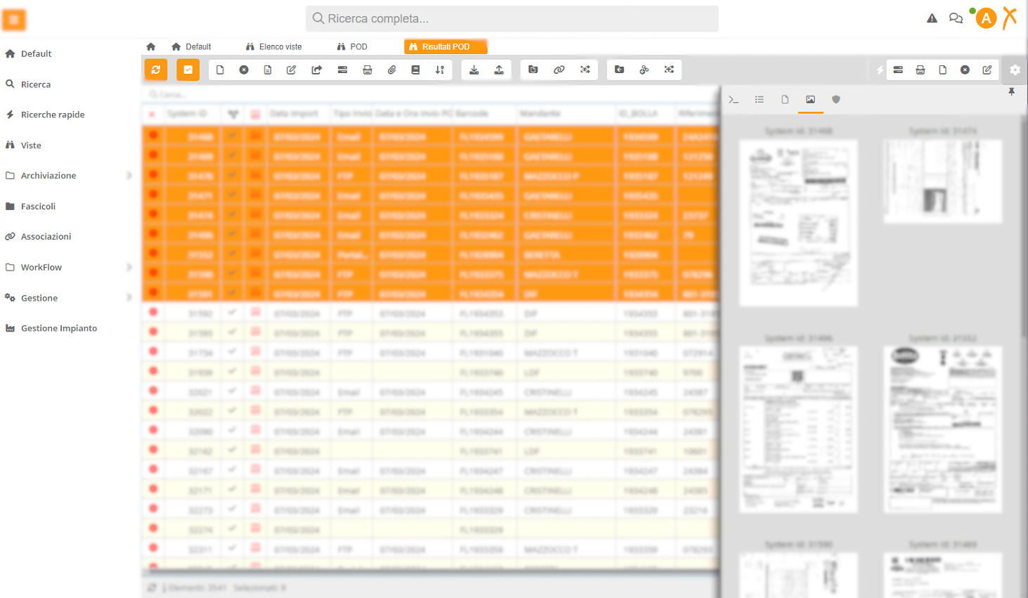Open the orange user avatar A
This screenshot has height=598, width=1028.
(x=986, y=19)
